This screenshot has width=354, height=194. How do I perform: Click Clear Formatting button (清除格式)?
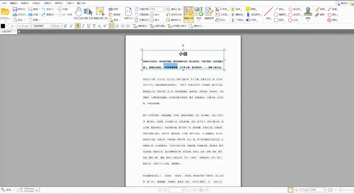click(x=140, y=26)
